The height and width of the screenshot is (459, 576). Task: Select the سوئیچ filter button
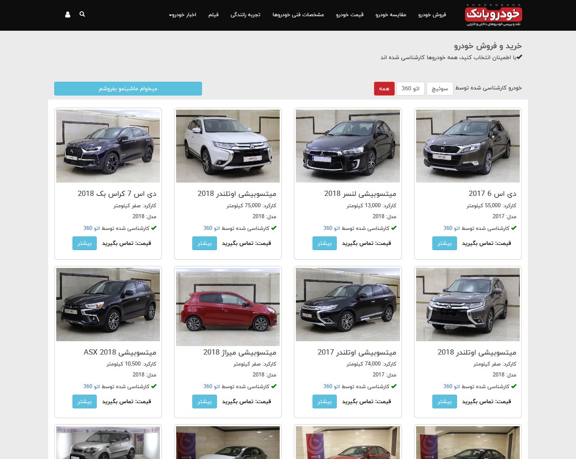[x=440, y=89]
